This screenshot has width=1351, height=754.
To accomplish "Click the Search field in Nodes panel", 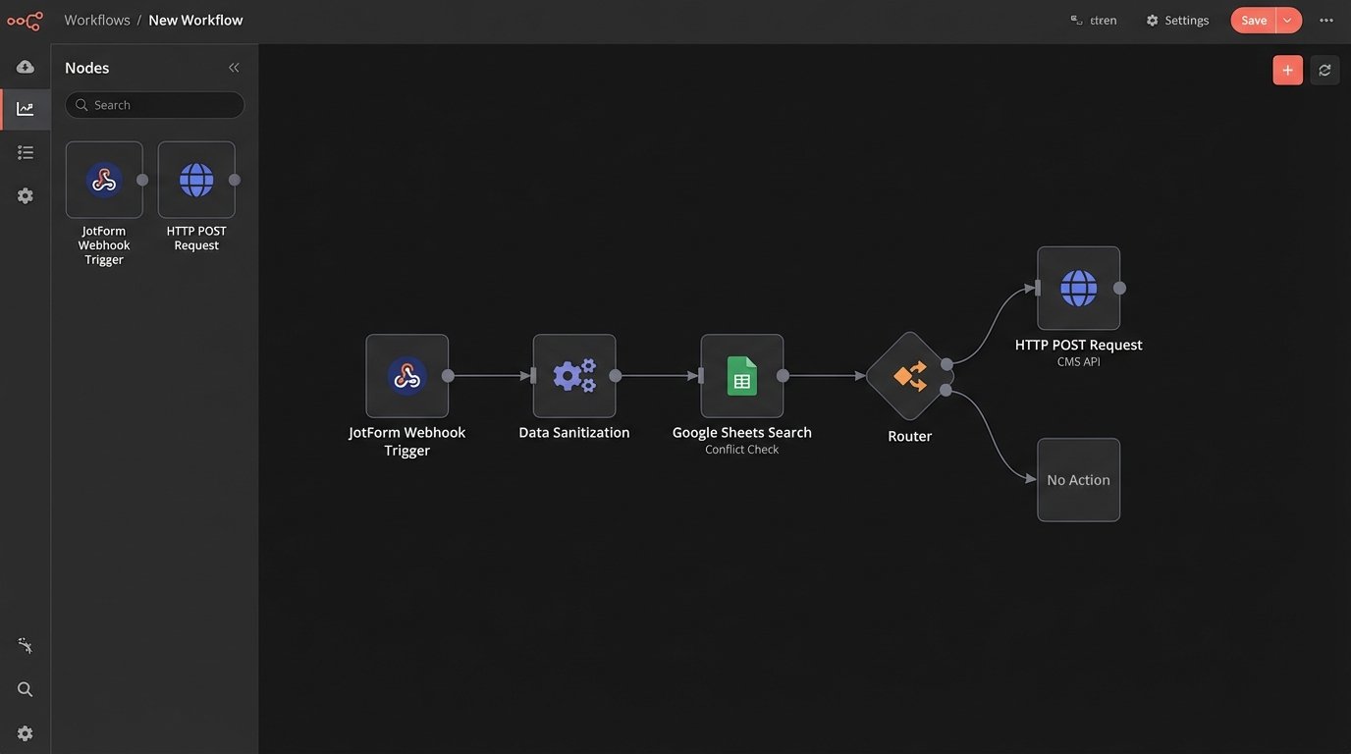I will point(155,105).
